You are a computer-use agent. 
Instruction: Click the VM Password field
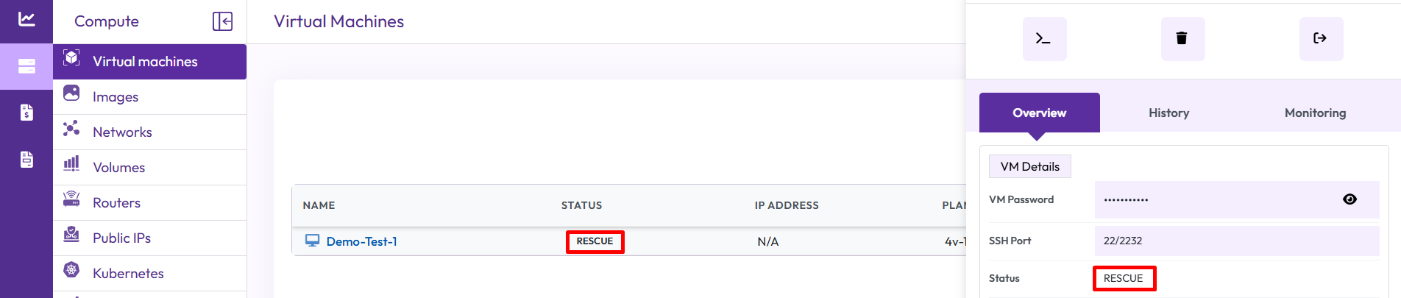click(1214, 199)
